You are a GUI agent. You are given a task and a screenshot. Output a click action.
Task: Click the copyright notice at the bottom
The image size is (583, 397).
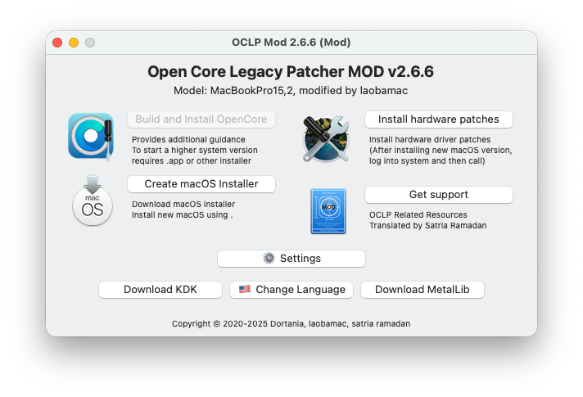291,324
